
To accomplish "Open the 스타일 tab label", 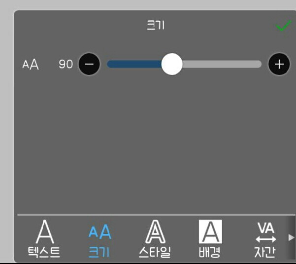I will click(154, 253).
